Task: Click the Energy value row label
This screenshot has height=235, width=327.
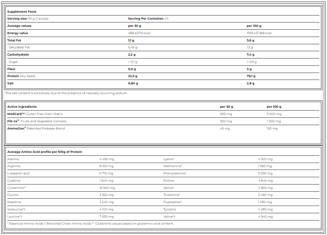Action: [x=17, y=33]
